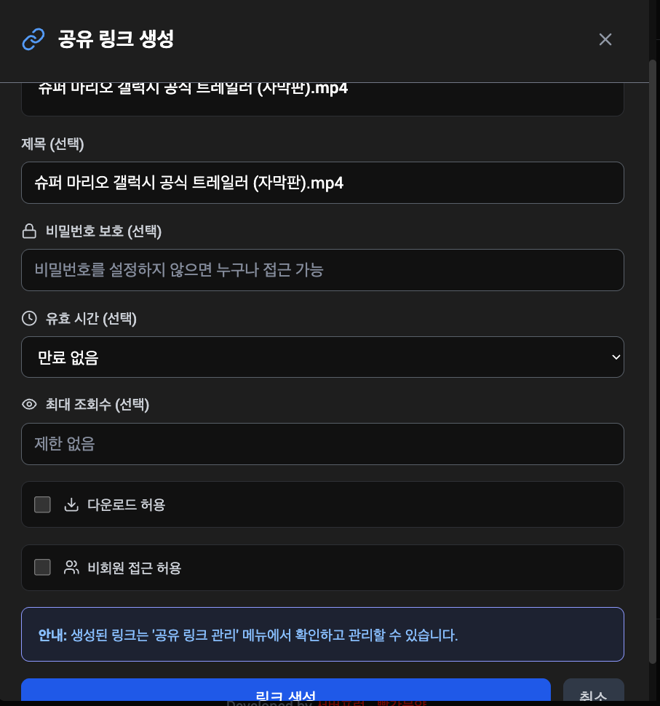Viewport: 660px width, 706px height.
Task: Click the clock icon beside 유효 시간
Action: pos(29,317)
